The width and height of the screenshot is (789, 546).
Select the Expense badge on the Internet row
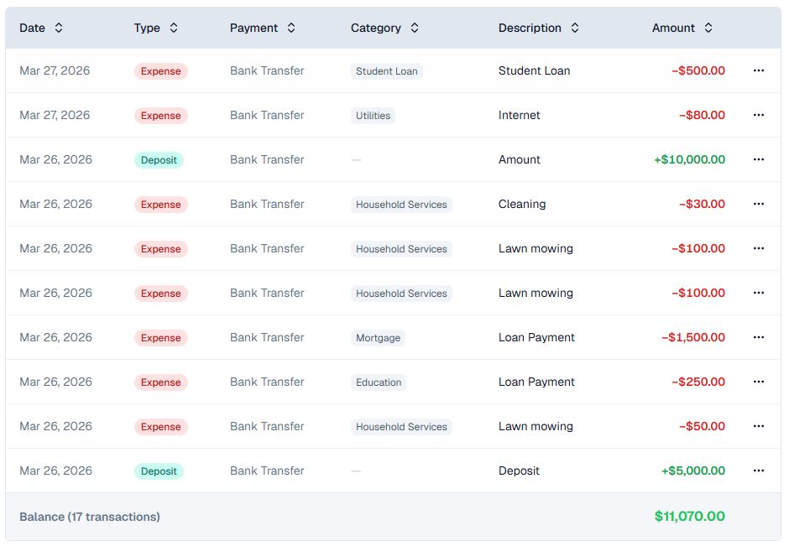(x=160, y=116)
